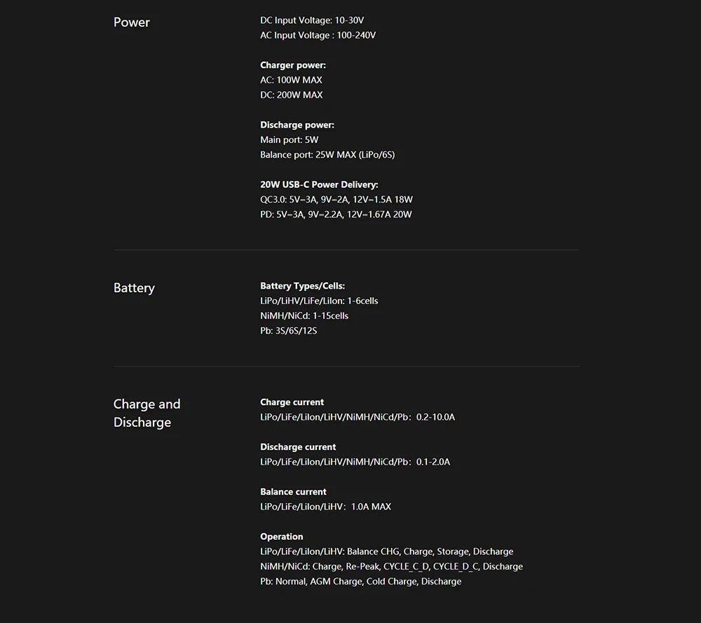Click the QC3.0 specification line
Screen dimensions: 701x623
click(336, 199)
